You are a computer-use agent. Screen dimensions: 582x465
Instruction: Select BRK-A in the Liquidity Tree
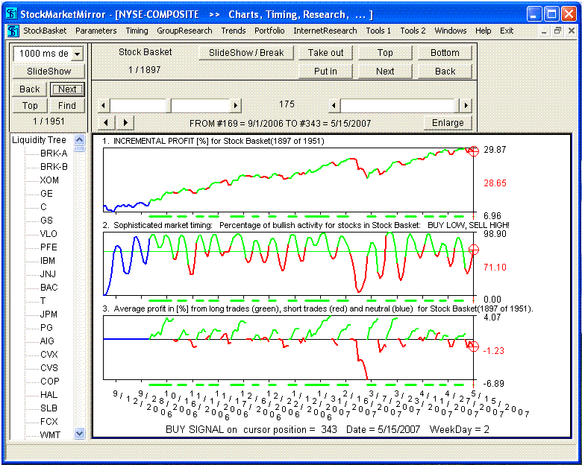click(x=54, y=154)
